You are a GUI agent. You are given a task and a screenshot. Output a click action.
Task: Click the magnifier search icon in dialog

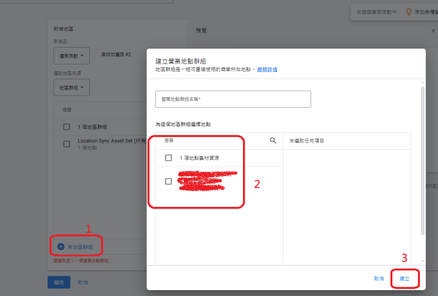pos(273,140)
